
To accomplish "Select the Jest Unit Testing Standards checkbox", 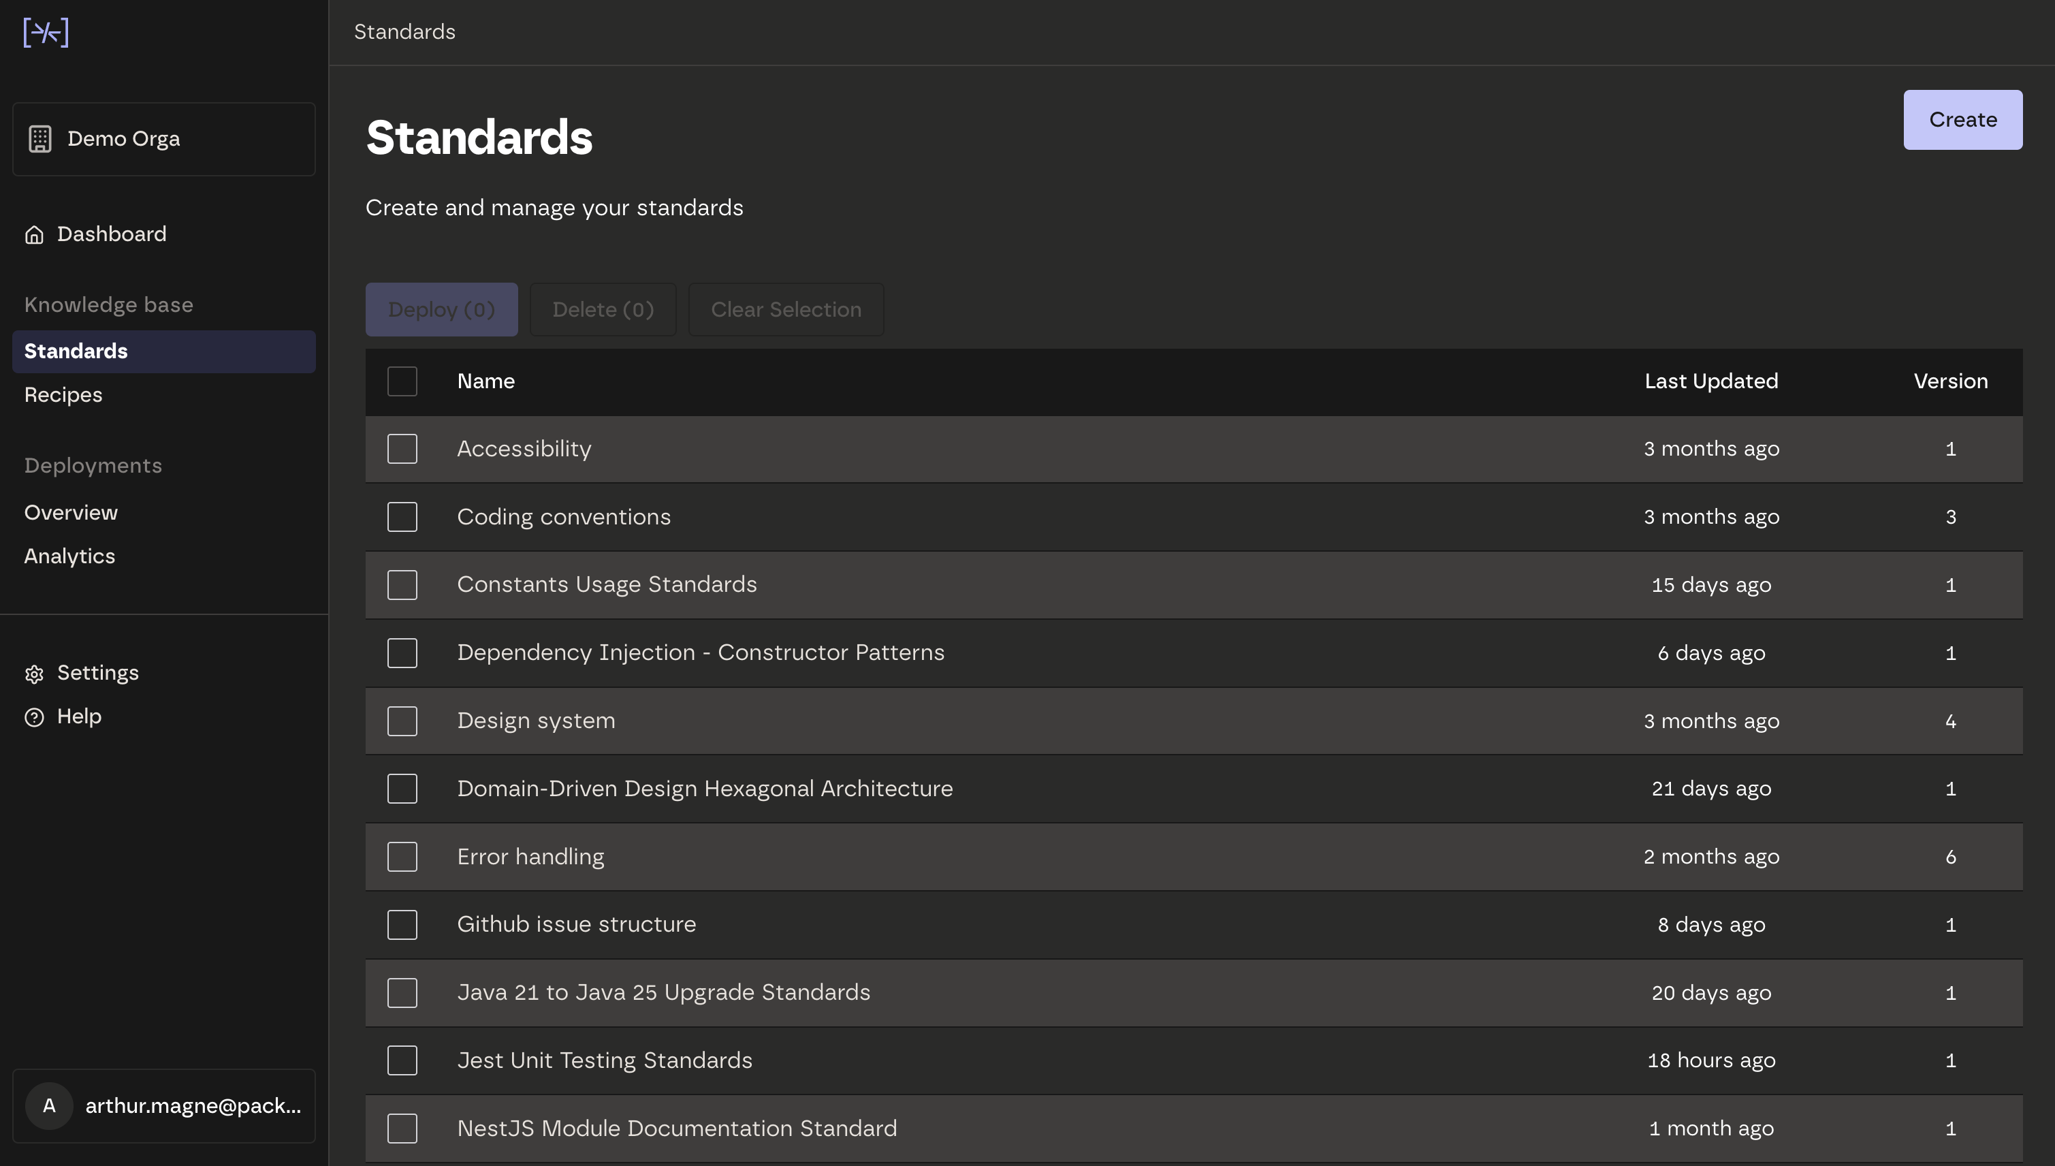I will (402, 1060).
